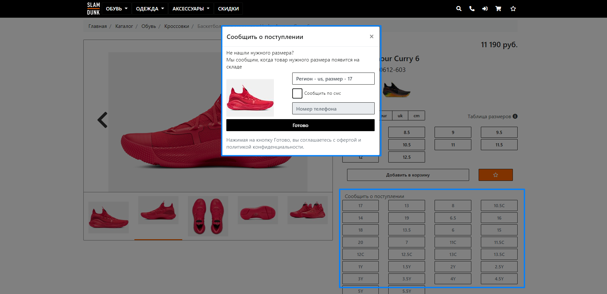Open the ОДЕЖДА dropdown menu

(150, 9)
